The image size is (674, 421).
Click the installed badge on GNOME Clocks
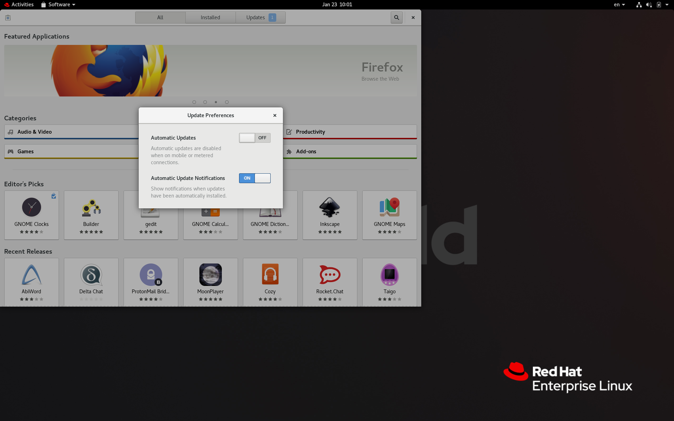(x=54, y=196)
